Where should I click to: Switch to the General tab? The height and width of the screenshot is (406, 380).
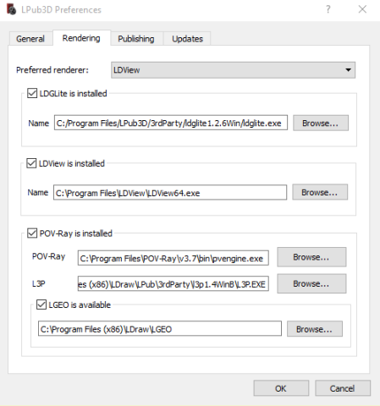30,39
